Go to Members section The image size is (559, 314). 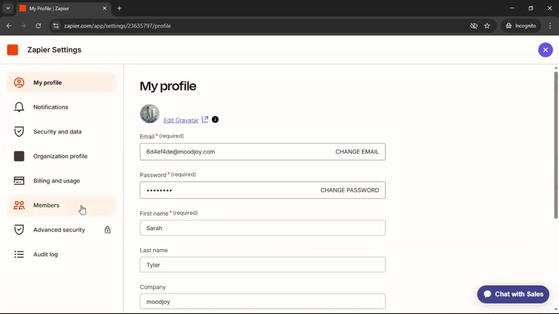tap(61, 205)
